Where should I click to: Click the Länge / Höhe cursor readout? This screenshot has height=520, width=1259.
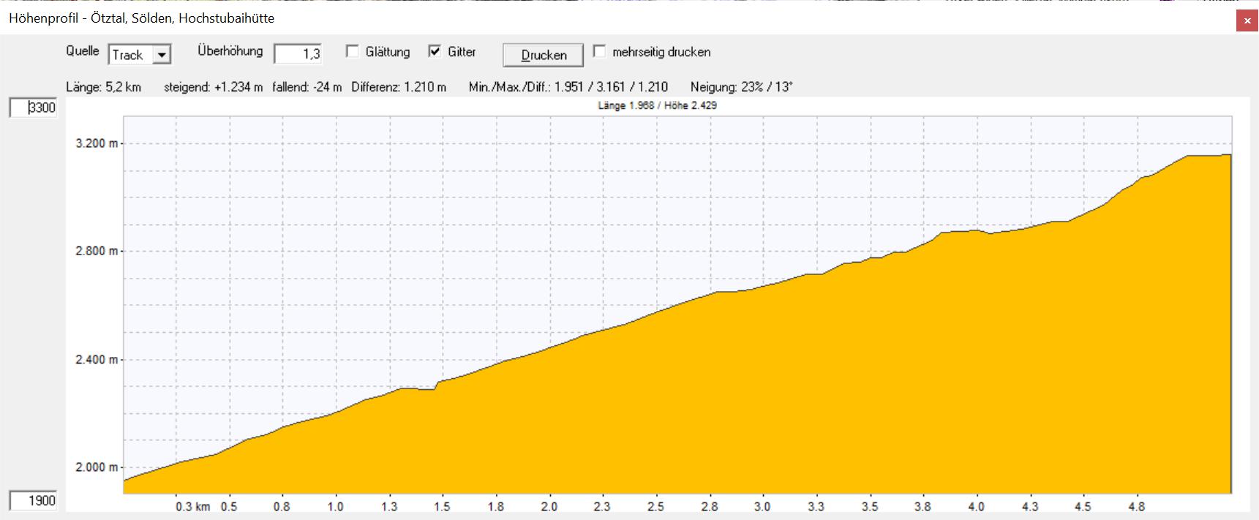pos(657,105)
